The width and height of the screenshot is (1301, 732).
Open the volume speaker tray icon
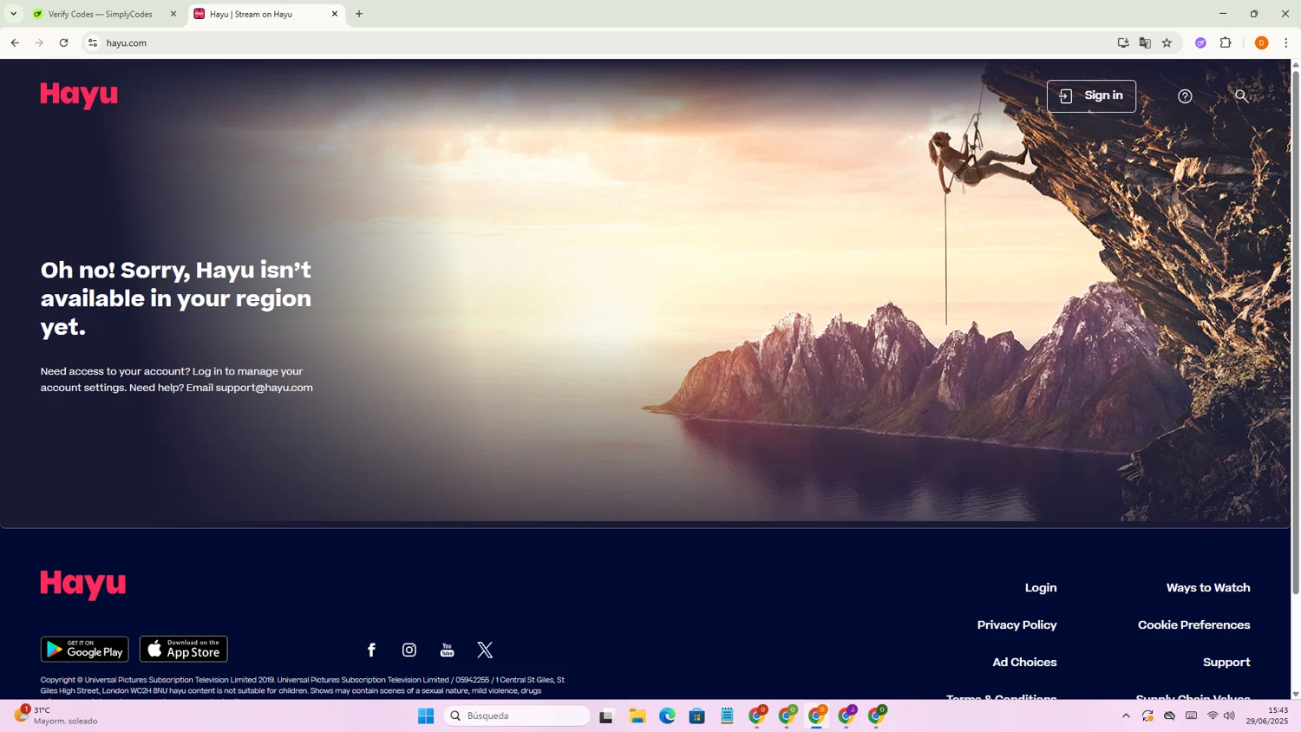(x=1229, y=716)
